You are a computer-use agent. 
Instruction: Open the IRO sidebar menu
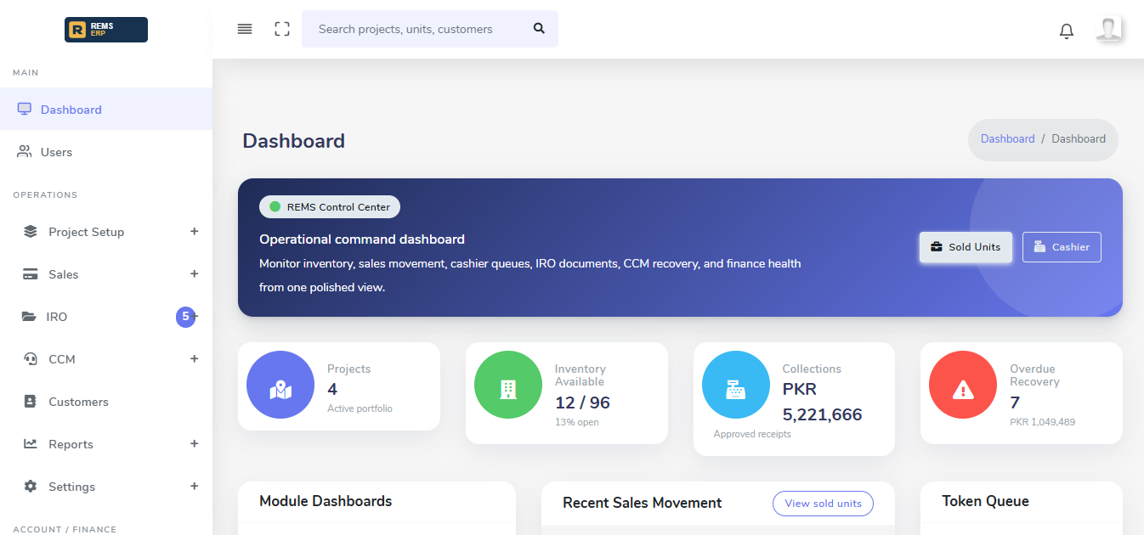[x=106, y=317]
